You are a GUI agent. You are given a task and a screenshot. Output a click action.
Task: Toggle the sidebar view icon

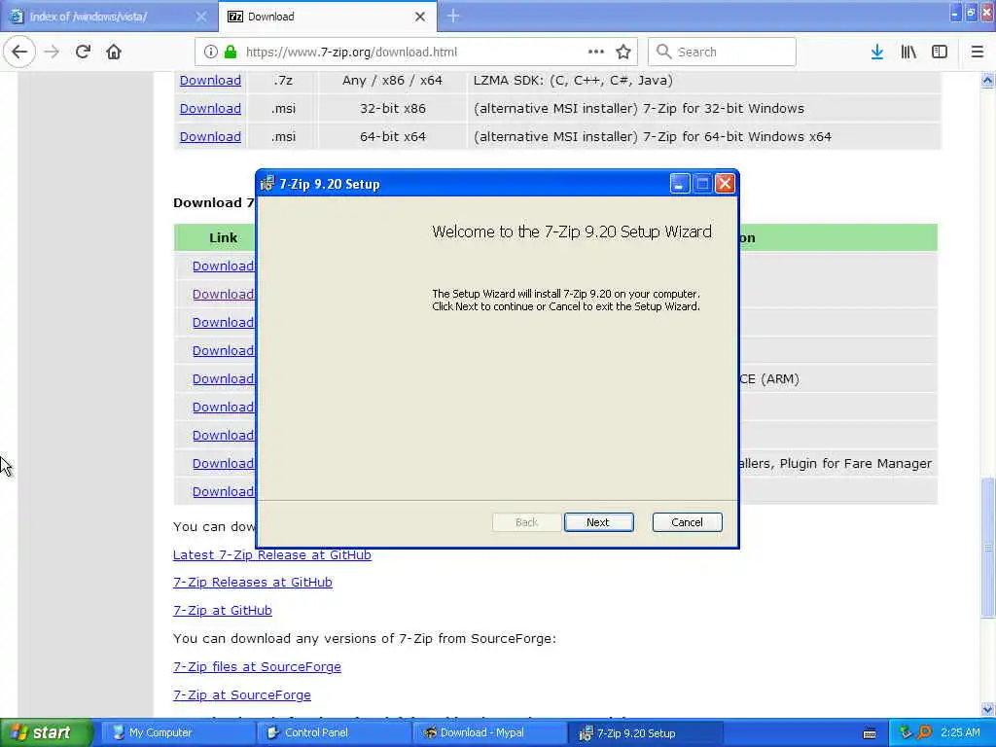(x=940, y=53)
